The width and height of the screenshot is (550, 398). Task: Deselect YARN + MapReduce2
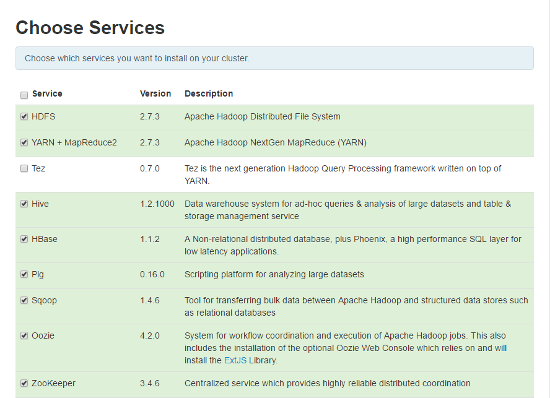click(24, 142)
